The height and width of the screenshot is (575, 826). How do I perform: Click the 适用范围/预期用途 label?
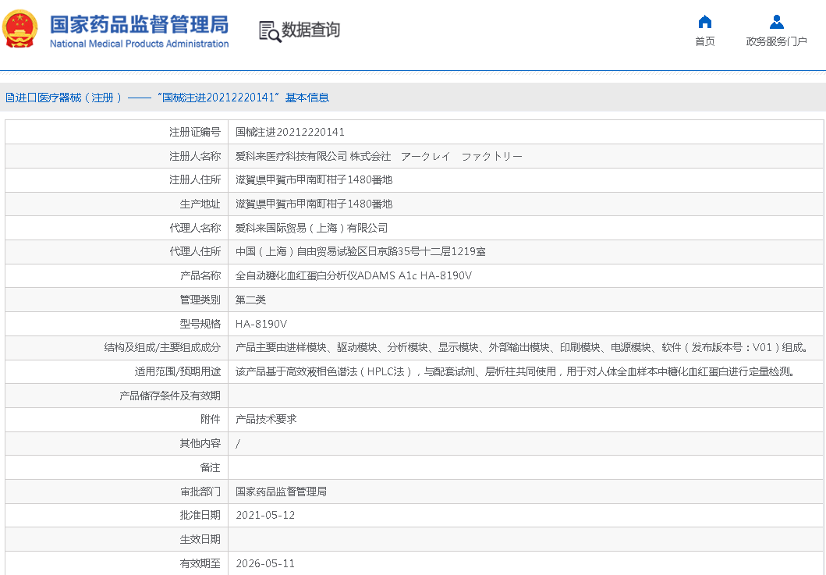pyautogui.click(x=178, y=371)
